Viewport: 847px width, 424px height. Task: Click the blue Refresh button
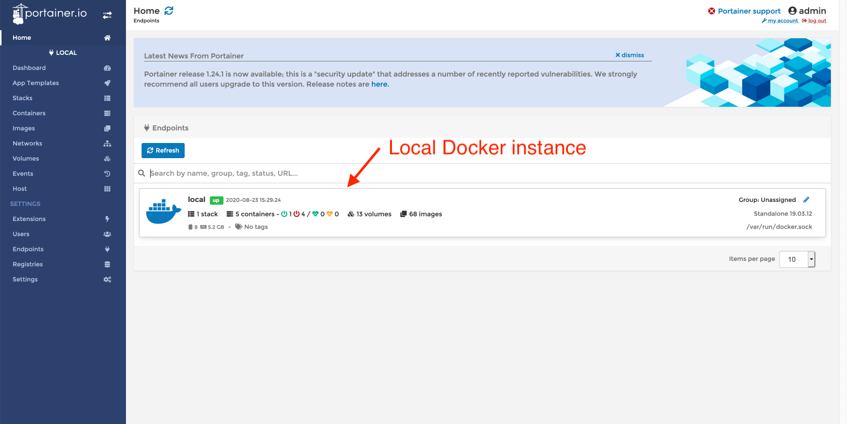163,151
